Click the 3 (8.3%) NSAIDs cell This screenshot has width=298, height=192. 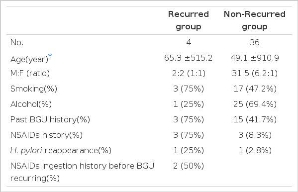coord(255,135)
